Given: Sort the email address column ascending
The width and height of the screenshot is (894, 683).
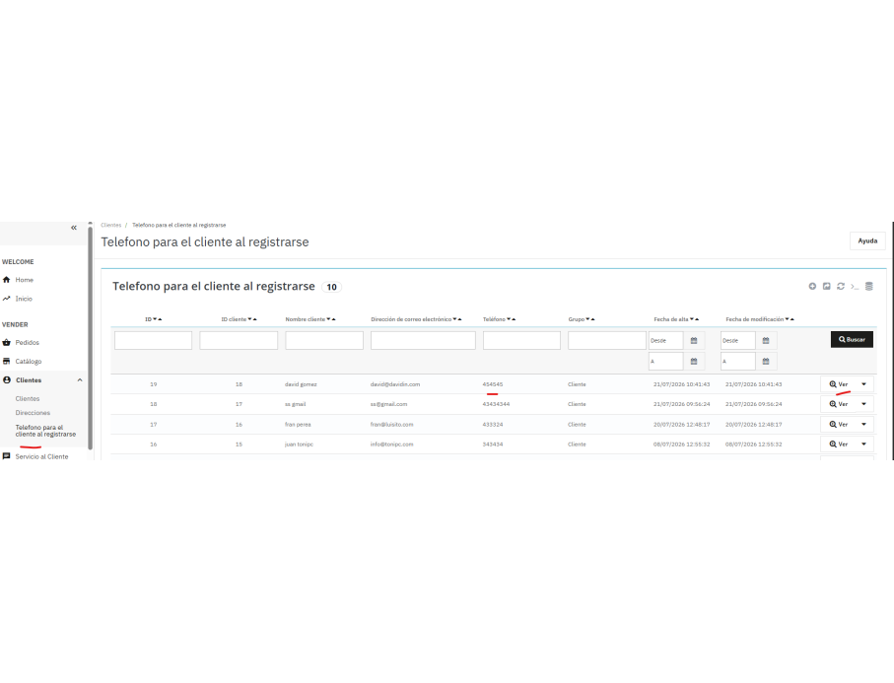Looking at the screenshot, I should tap(459, 319).
